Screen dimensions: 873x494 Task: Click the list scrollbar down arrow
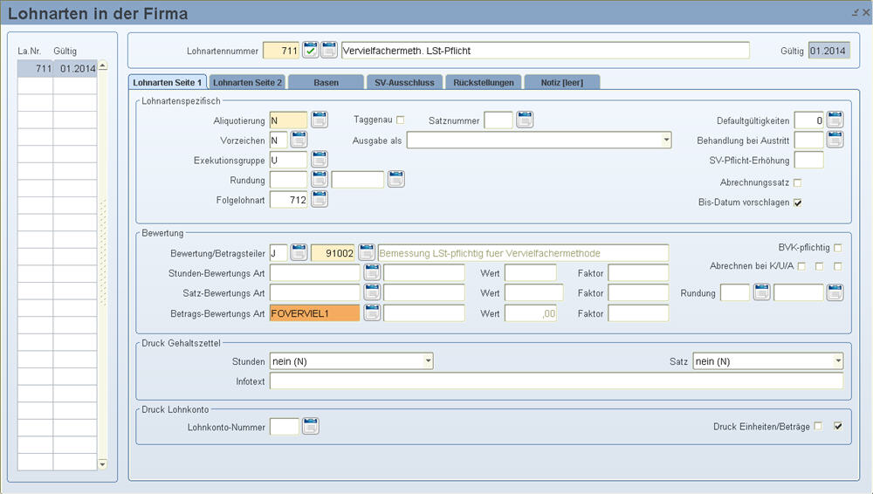[102, 464]
